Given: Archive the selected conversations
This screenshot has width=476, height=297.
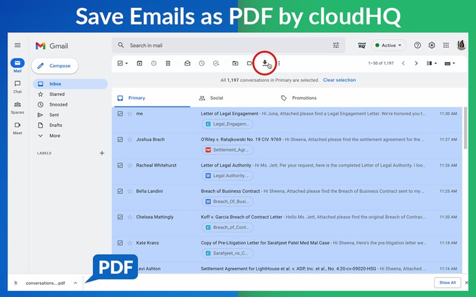Looking at the screenshot, I should pyautogui.click(x=139, y=64).
